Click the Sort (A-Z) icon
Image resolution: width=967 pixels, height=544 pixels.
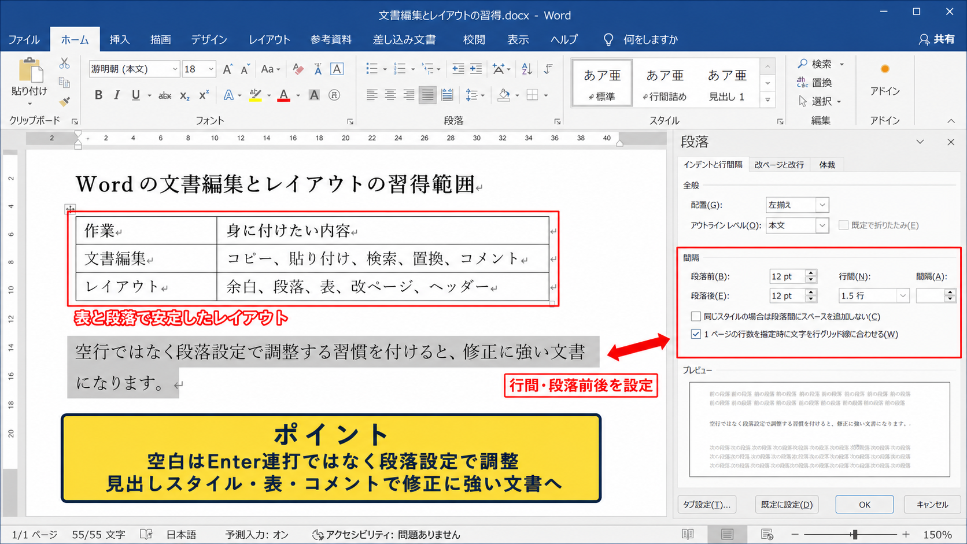(526, 69)
